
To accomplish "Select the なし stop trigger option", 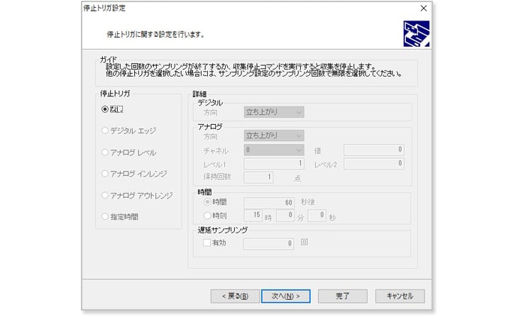I will pos(105,109).
